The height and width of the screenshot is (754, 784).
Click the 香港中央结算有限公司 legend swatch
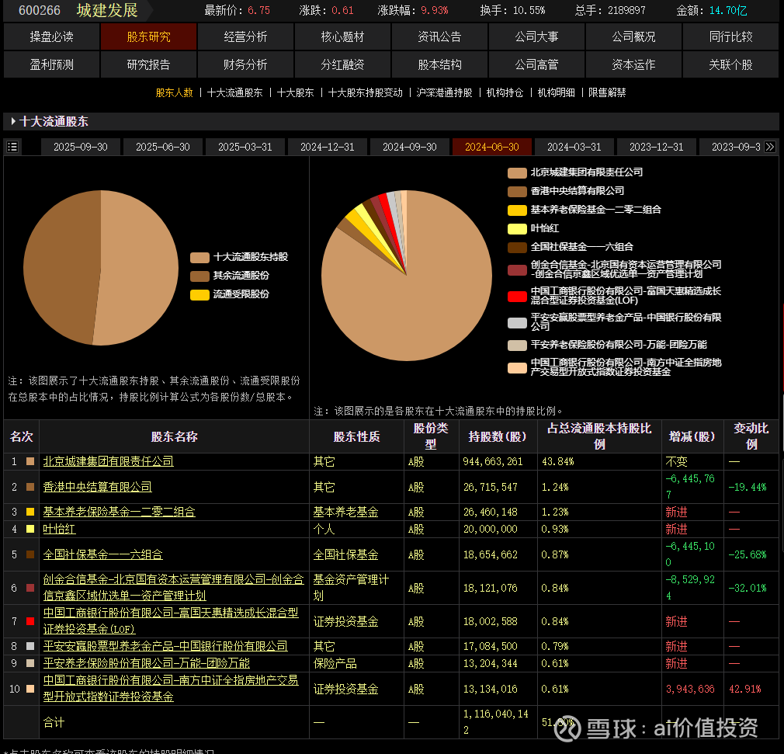point(517,192)
